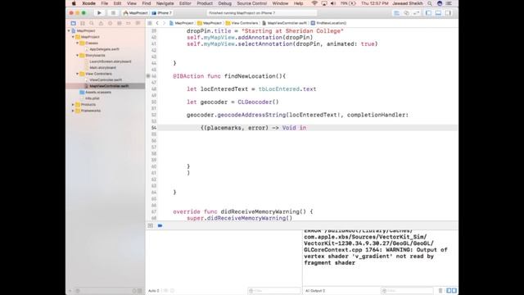Toggle the console pane visibility
524x295 pixels.
[x=454, y=291]
